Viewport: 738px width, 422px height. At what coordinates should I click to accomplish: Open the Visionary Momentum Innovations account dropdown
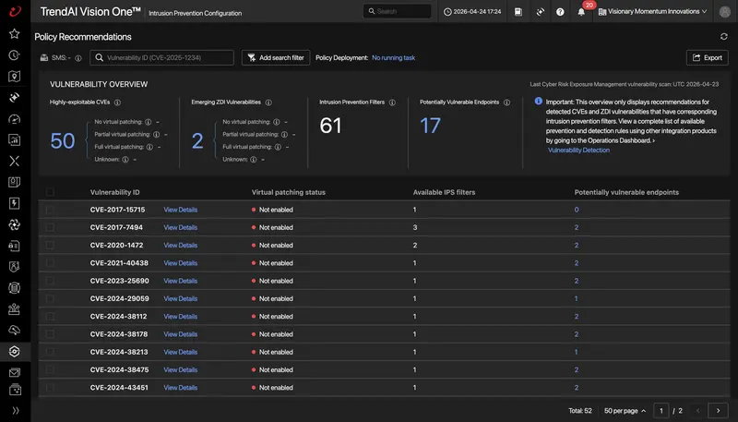click(x=652, y=11)
